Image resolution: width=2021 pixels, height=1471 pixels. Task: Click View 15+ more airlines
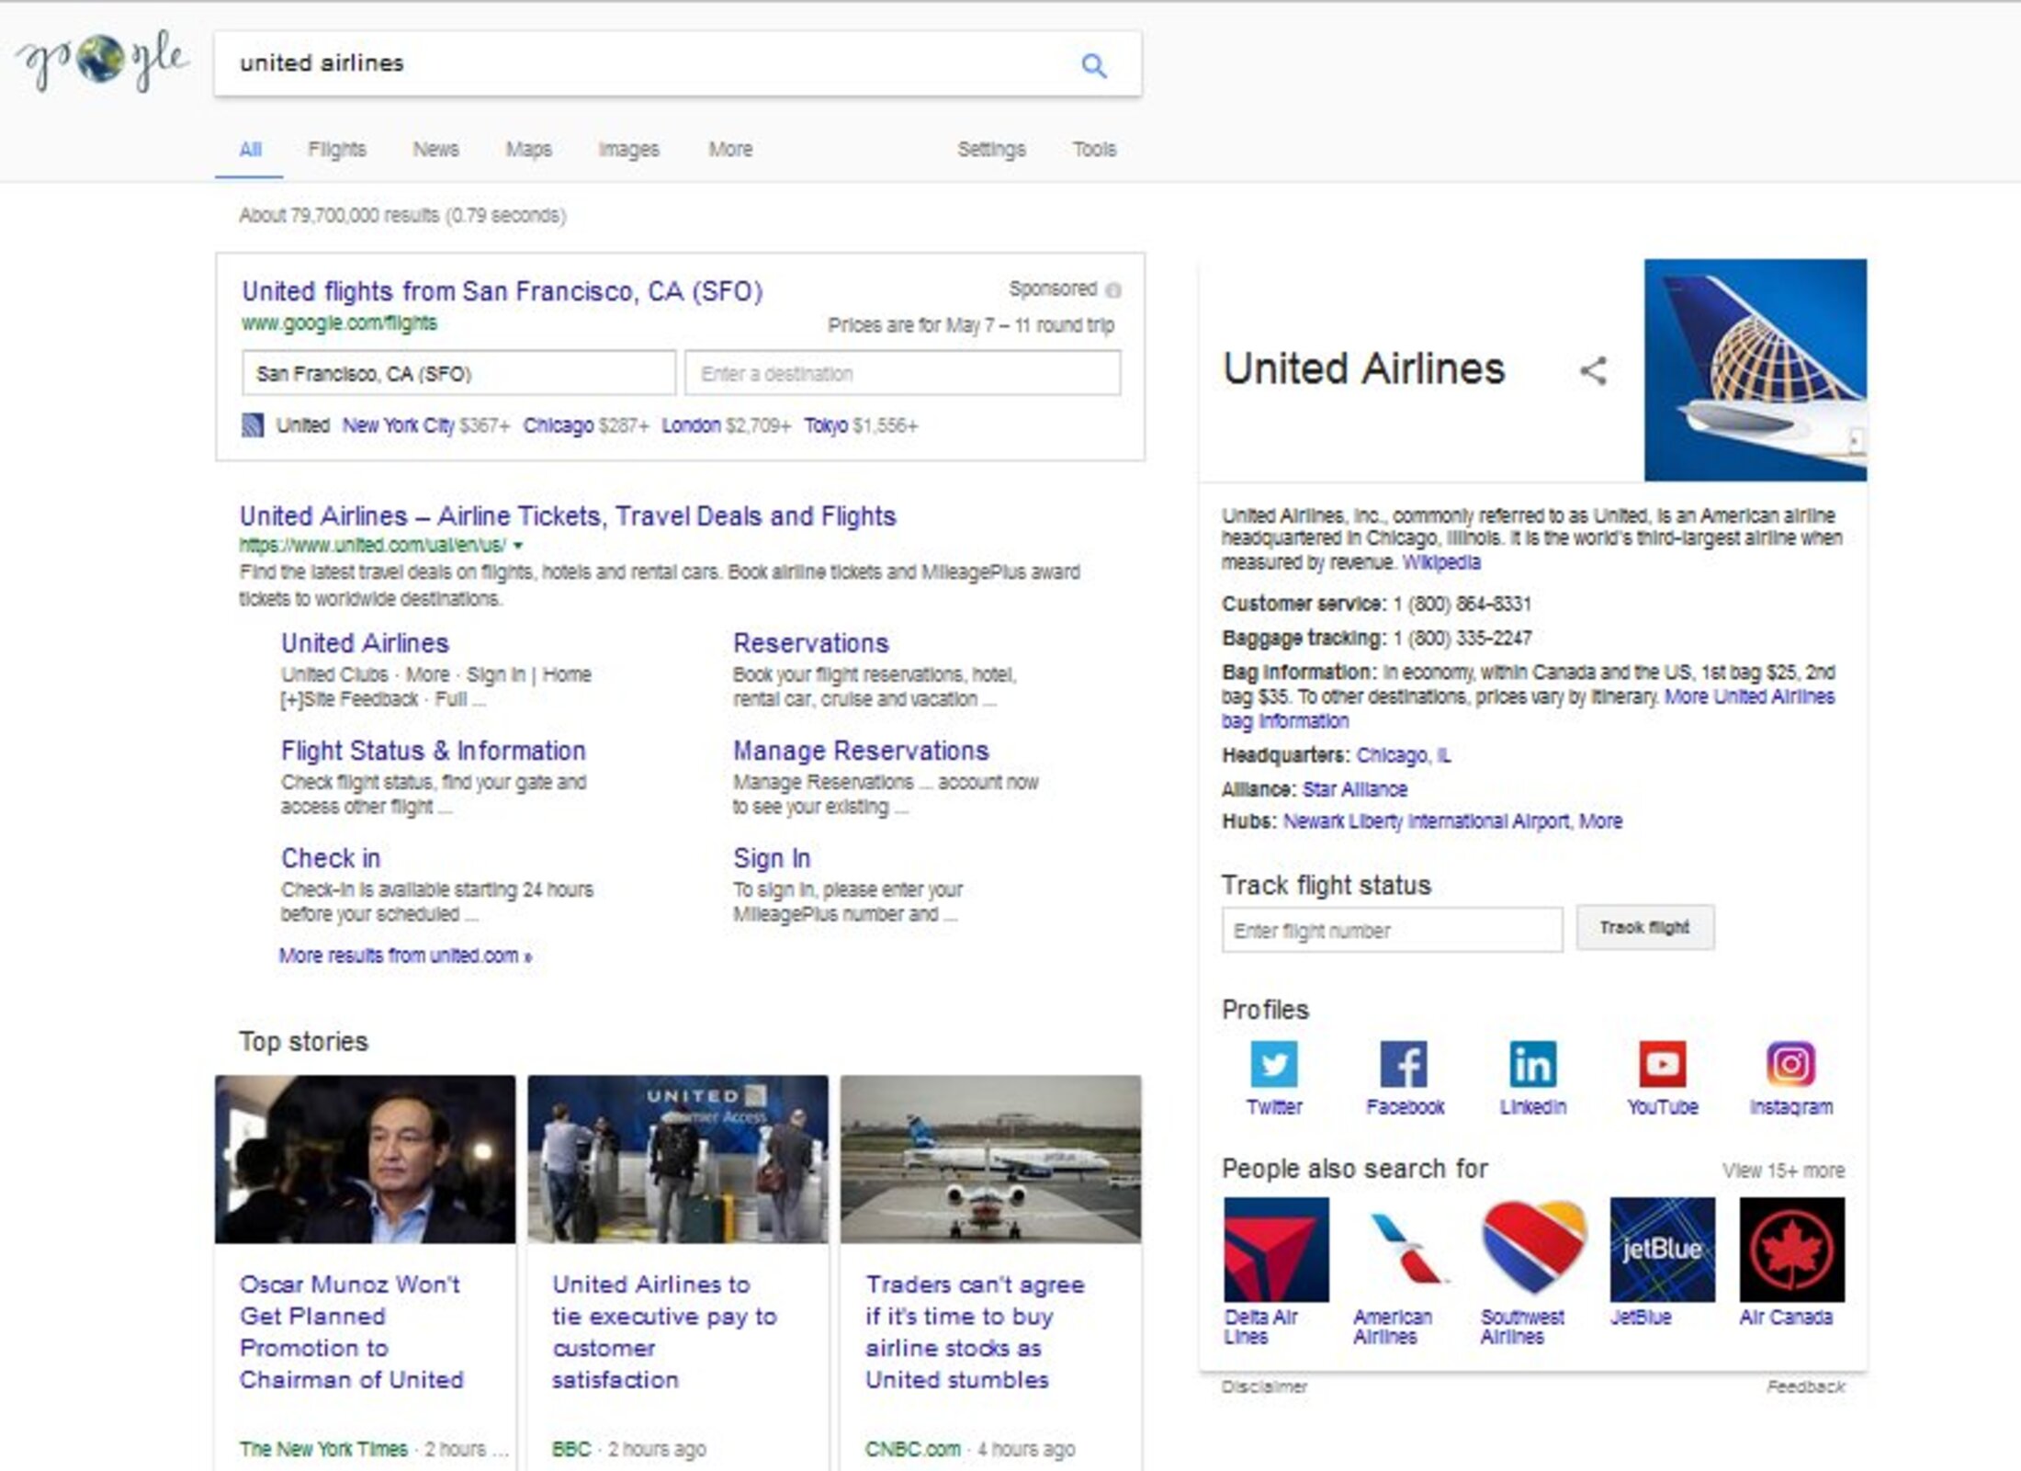tap(1783, 1171)
